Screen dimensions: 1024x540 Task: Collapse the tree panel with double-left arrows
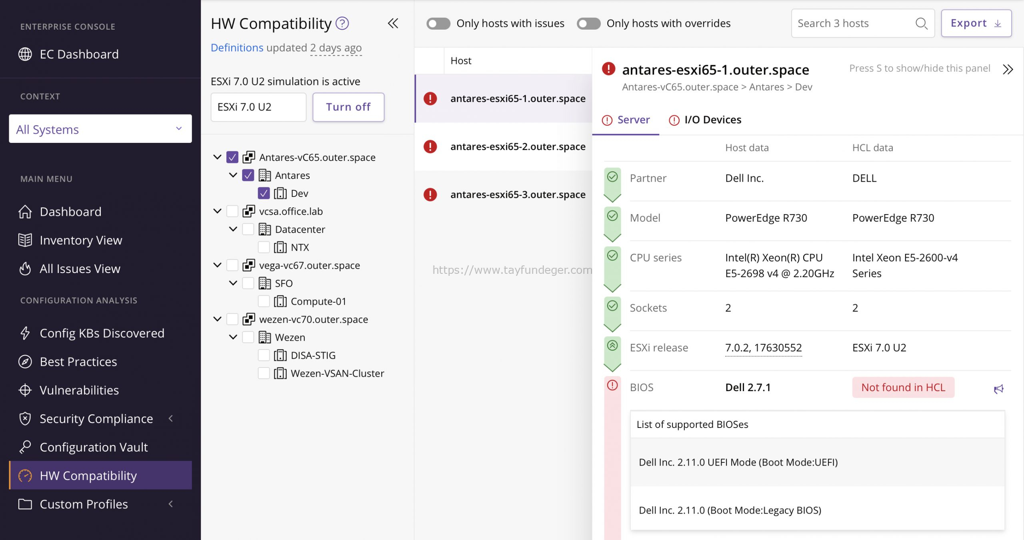[393, 23]
